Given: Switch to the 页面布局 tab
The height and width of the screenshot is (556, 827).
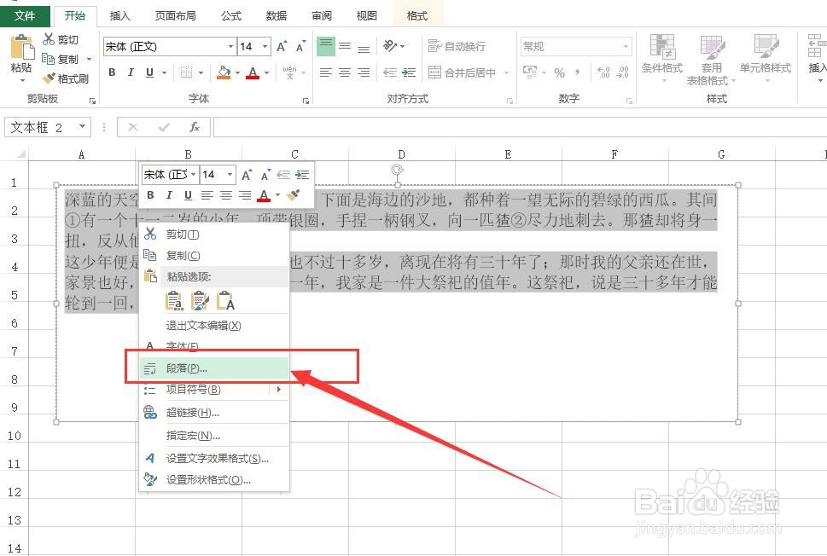Looking at the screenshot, I should pyautogui.click(x=176, y=16).
